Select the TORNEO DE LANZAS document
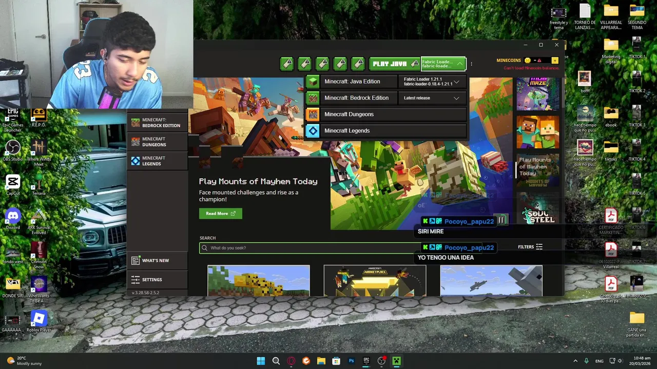The height and width of the screenshot is (369, 657). point(585,17)
